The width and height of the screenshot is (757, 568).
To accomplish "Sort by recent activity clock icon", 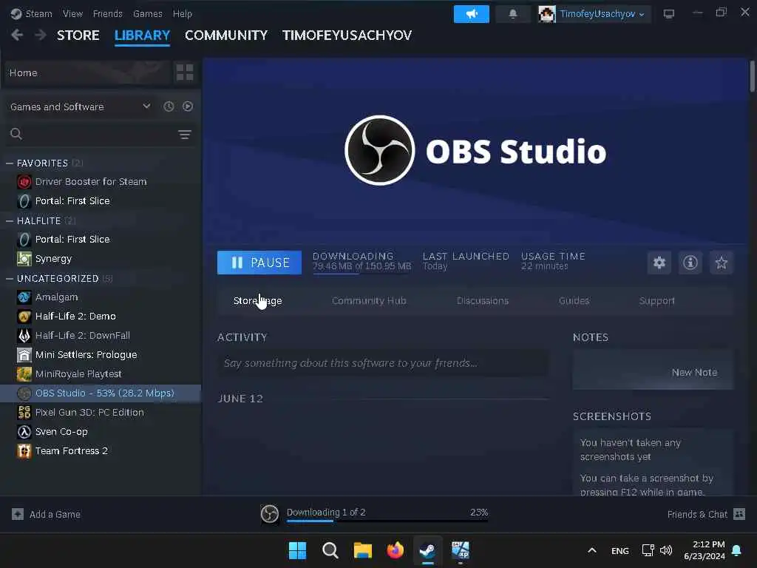I will (169, 106).
